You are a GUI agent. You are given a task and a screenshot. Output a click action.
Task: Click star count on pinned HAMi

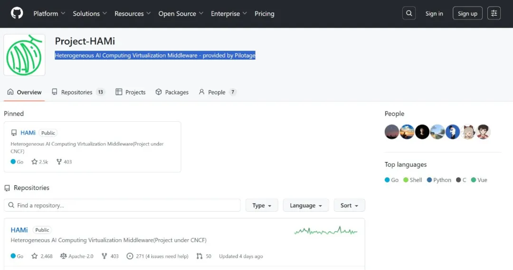tap(40, 162)
